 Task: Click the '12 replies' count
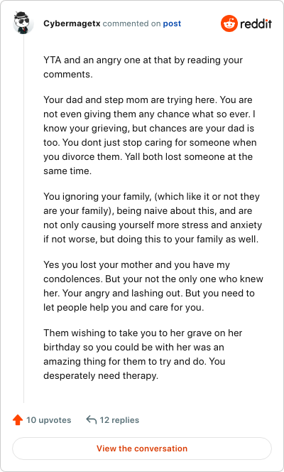[x=119, y=420]
